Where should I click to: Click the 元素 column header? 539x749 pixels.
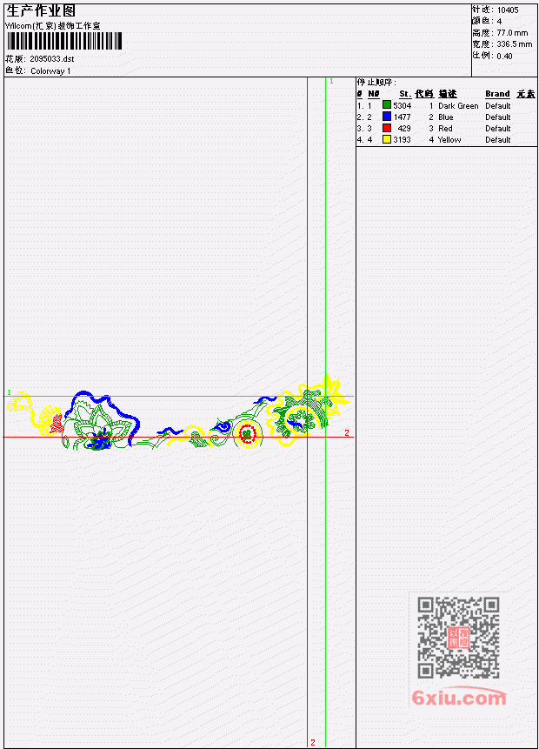(x=526, y=94)
